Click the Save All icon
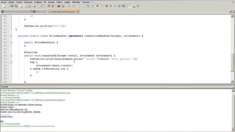 [x=16, y=6]
